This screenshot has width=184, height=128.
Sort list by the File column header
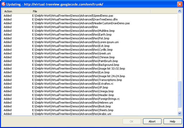91,11
